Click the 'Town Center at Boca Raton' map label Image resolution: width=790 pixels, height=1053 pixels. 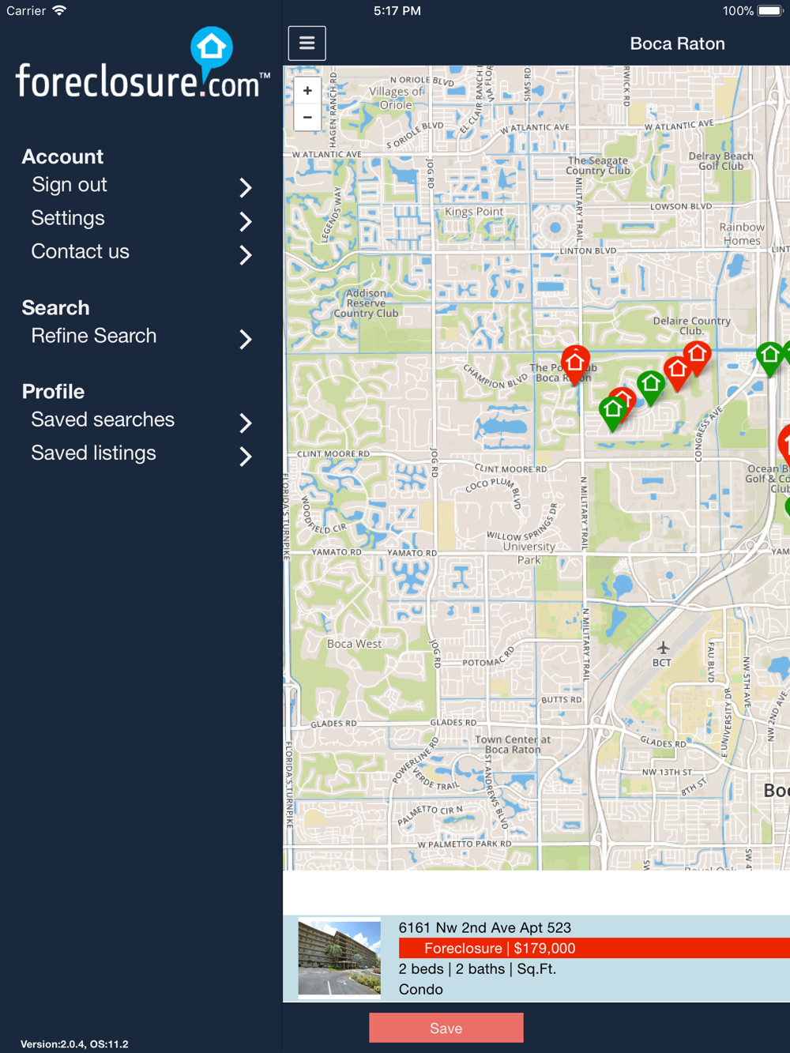click(x=513, y=745)
